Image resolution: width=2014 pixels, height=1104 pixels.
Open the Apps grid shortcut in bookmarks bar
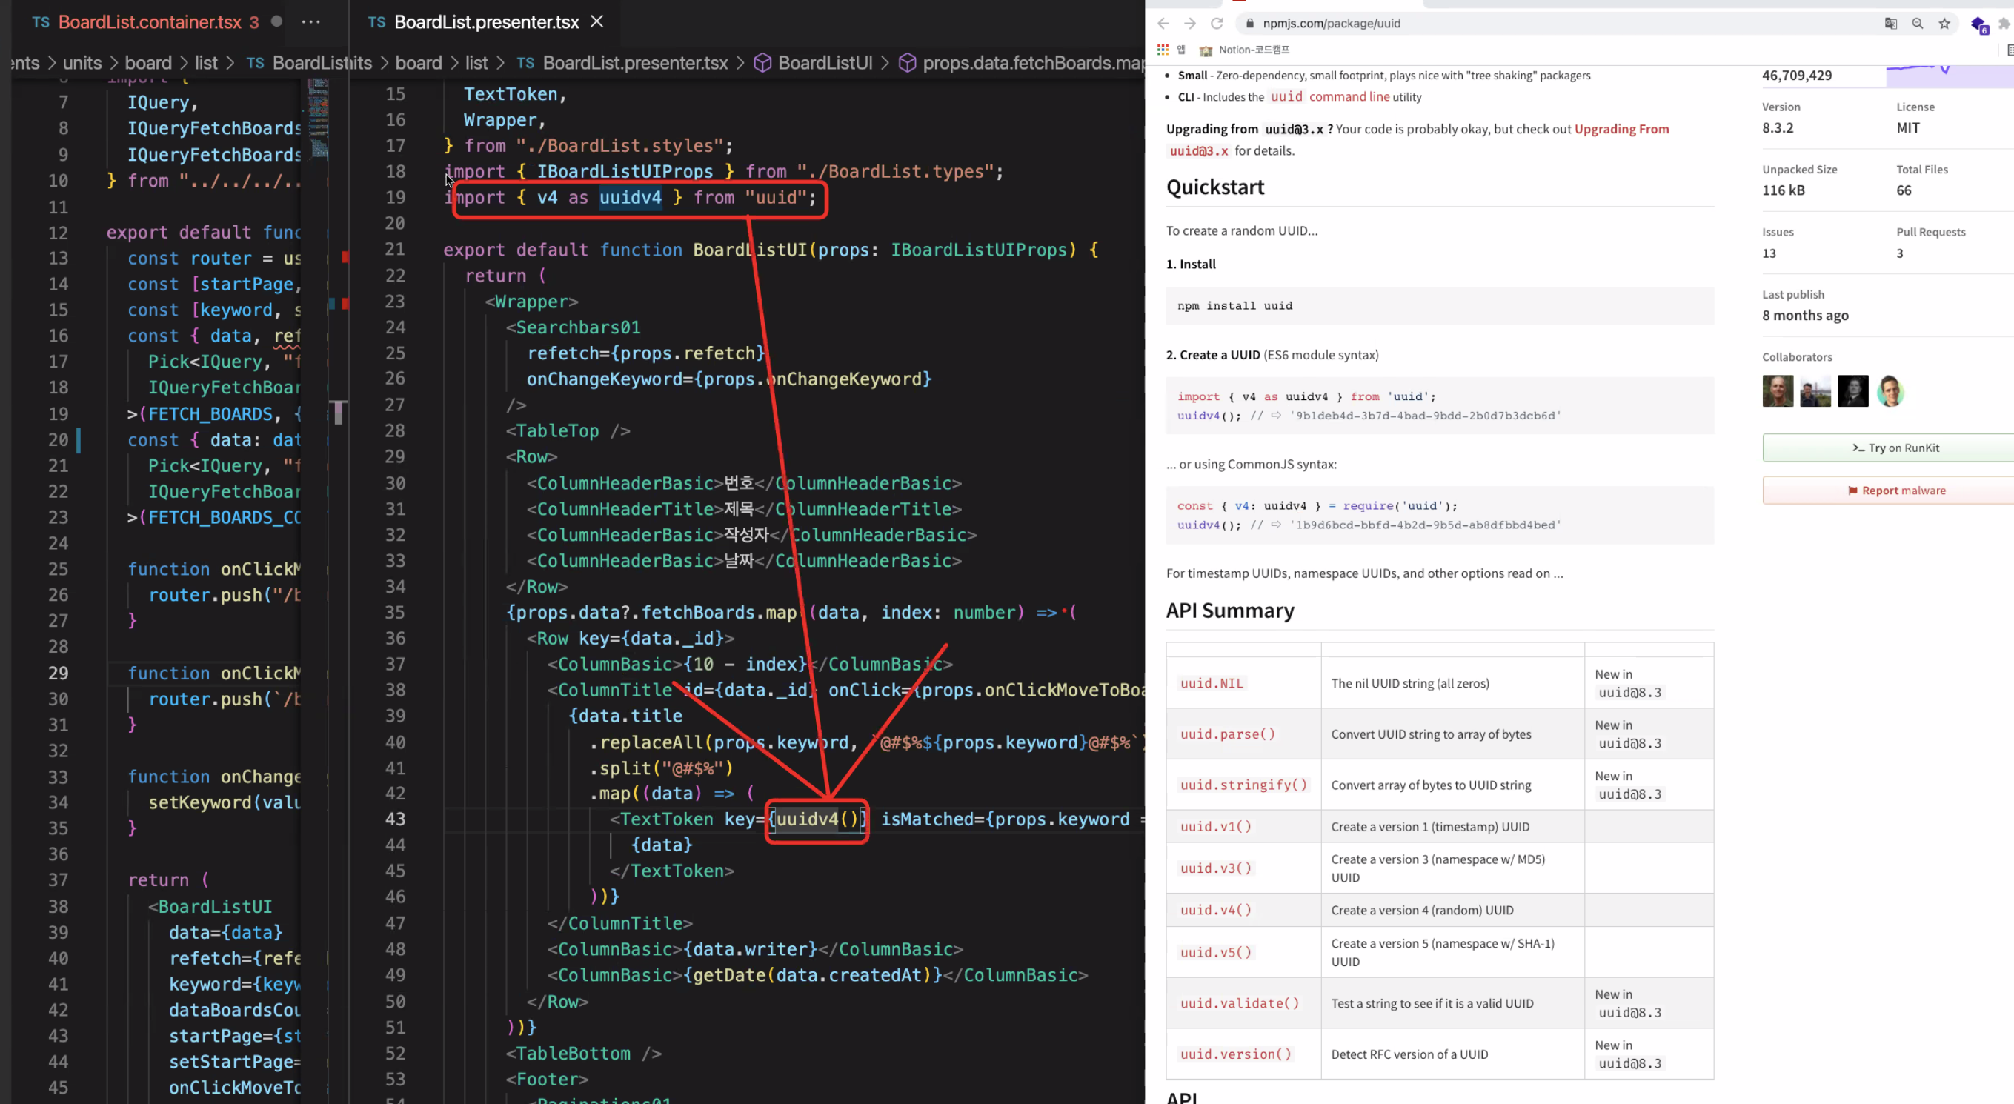pyautogui.click(x=1163, y=50)
